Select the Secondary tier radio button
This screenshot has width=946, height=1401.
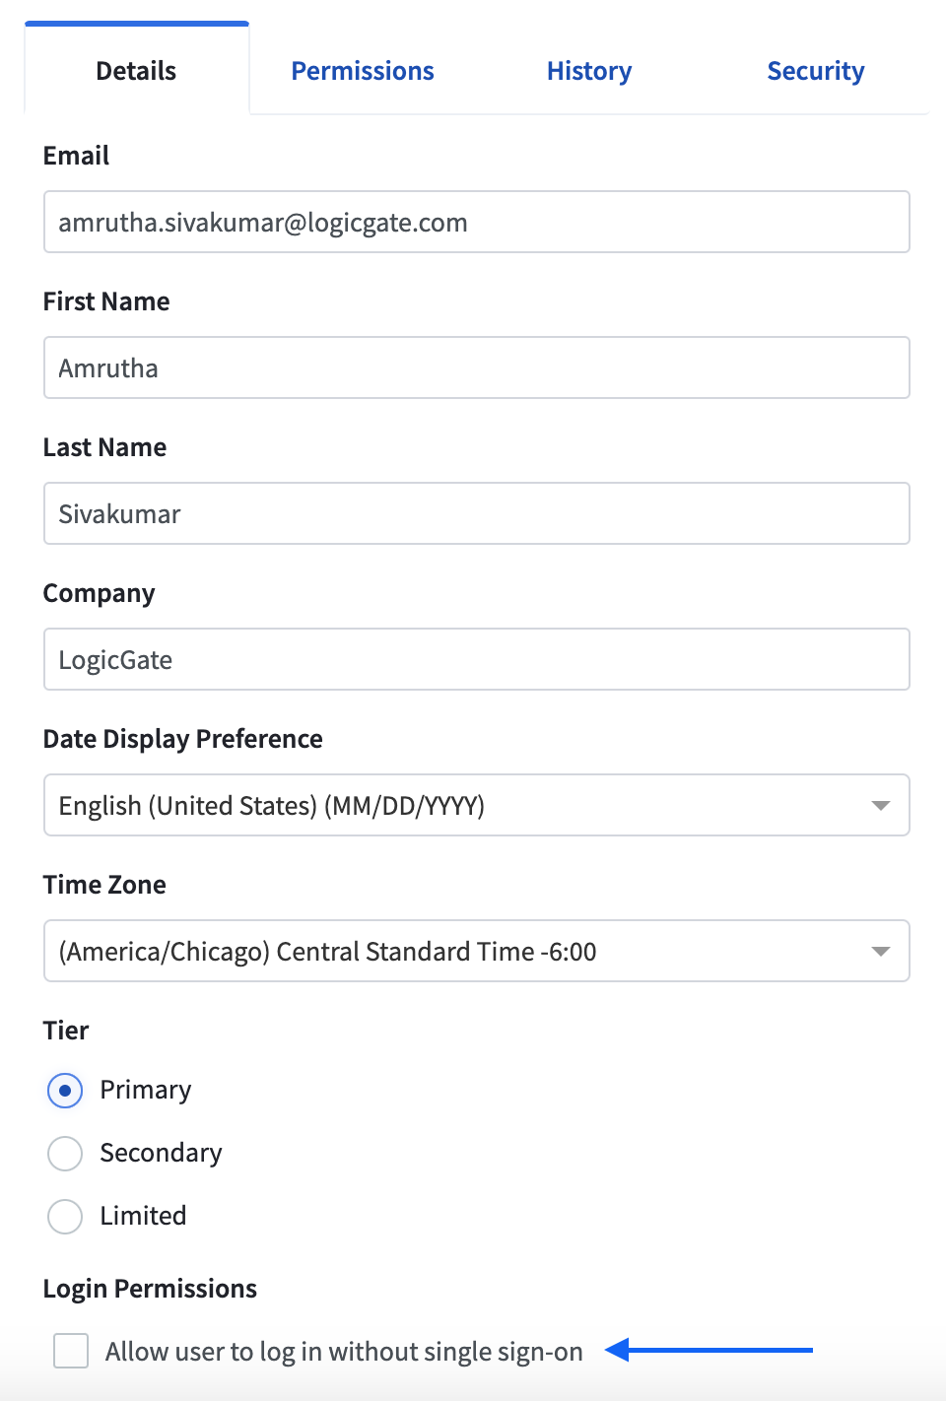(x=65, y=1154)
